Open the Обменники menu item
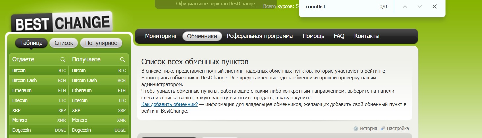The image size is (482, 138). (x=202, y=36)
